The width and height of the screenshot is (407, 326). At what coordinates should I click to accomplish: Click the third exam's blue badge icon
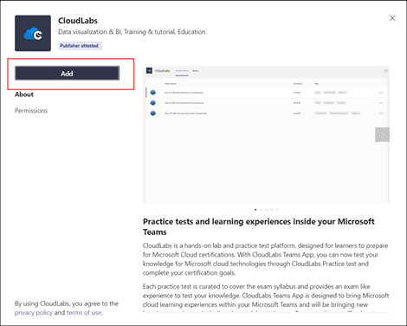coord(153,114)
